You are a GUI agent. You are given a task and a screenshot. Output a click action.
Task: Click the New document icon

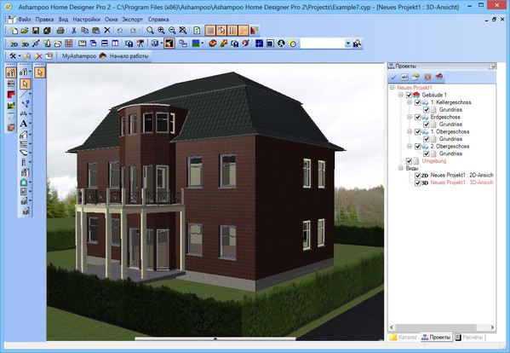pos(14,31)
